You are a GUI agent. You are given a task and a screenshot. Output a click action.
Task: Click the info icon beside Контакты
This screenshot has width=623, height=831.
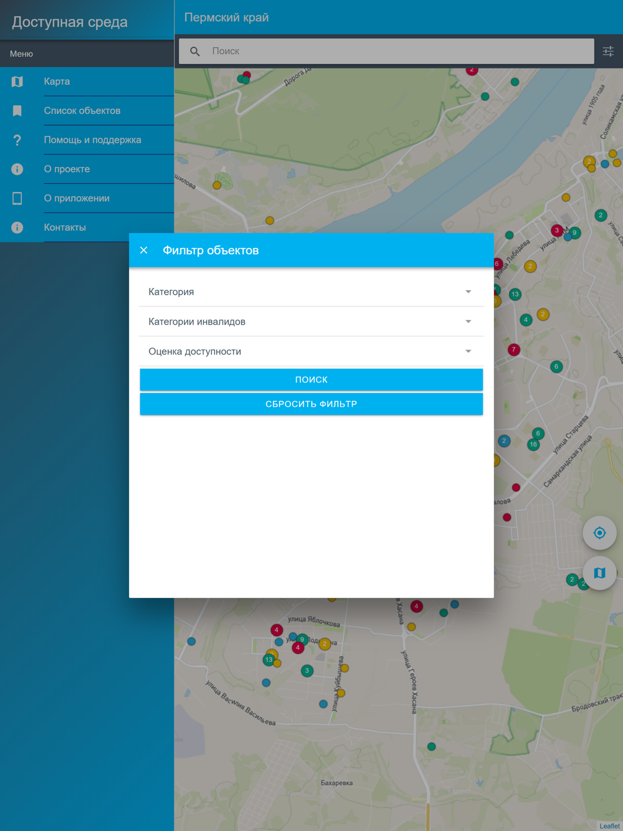(x=17, y=228)
